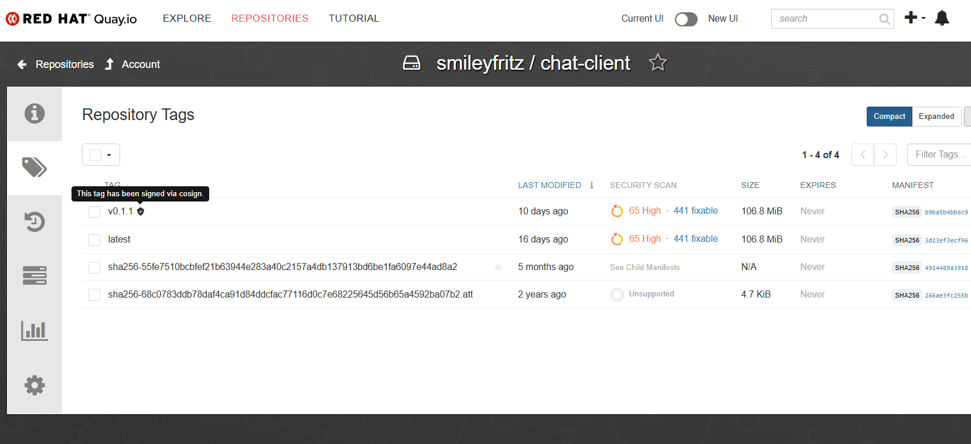
Task: Open the EXPLORE menu
Action: click(187, 18)
